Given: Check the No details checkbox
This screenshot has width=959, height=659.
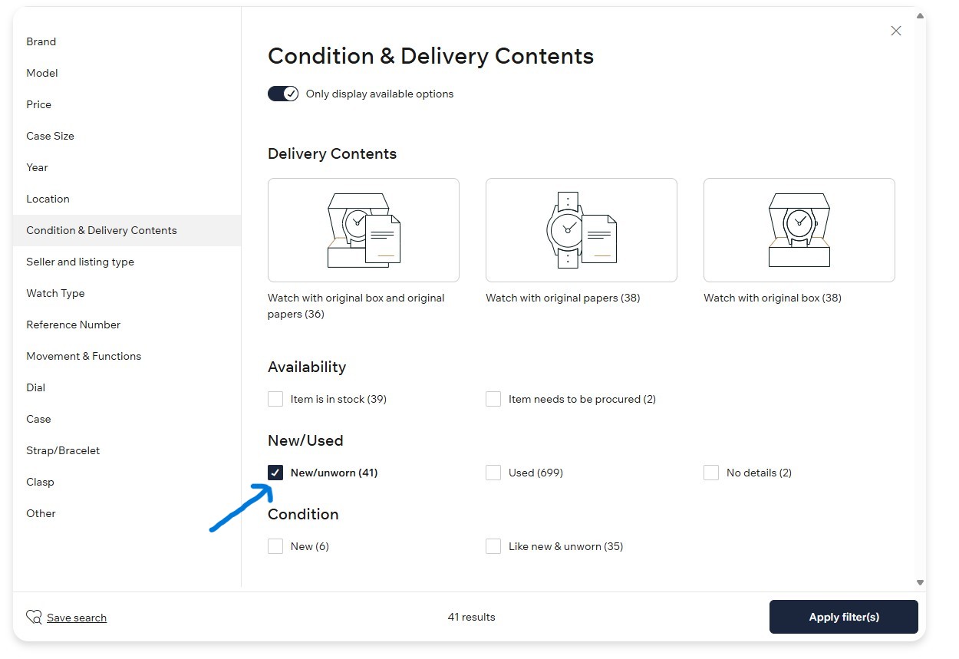Looking at the screenshot, I should (711, 473).
